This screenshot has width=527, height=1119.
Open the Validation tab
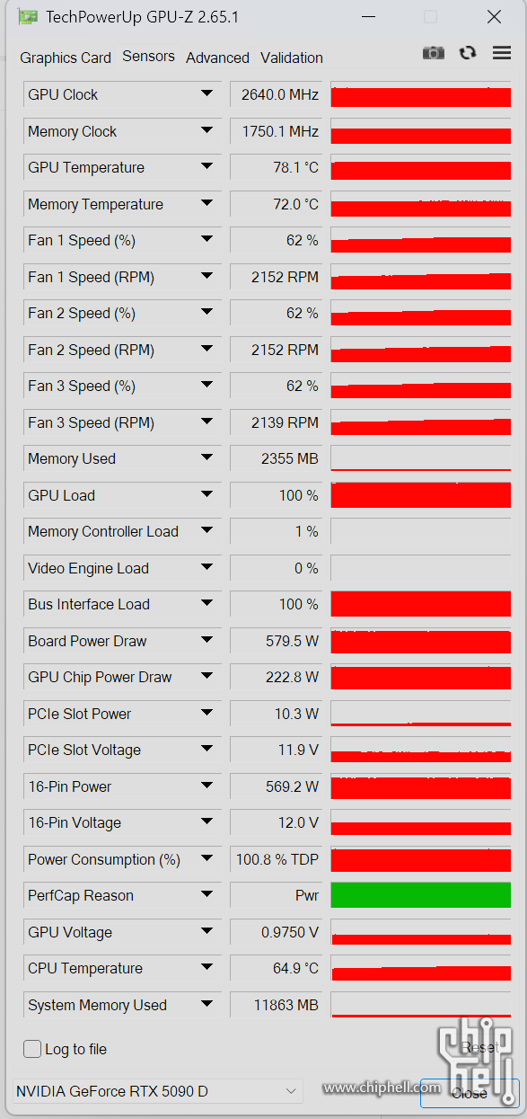pyautogui.click(x=292, y=58)
